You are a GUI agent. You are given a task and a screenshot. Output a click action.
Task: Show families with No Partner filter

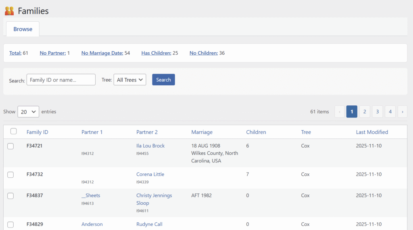coord(52,53)
